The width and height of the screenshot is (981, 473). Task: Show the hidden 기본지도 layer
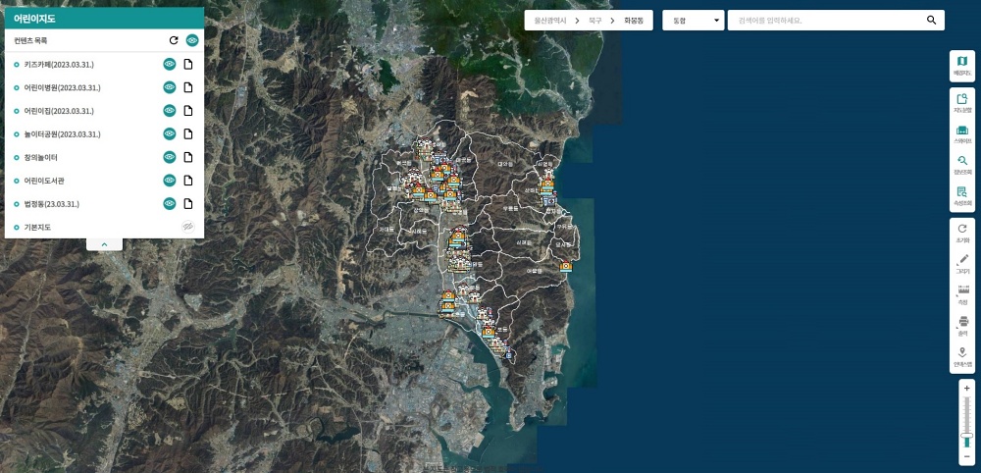187,227
